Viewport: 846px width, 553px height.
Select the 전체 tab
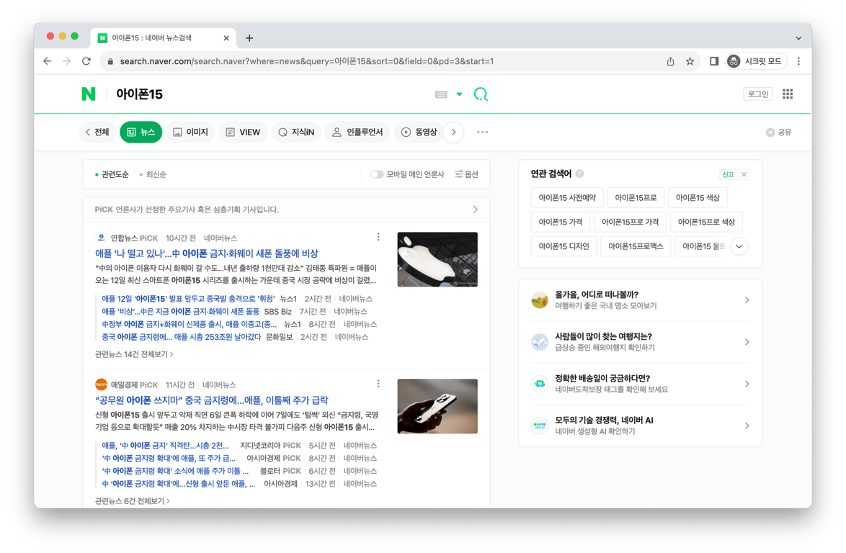coord(97,132)
